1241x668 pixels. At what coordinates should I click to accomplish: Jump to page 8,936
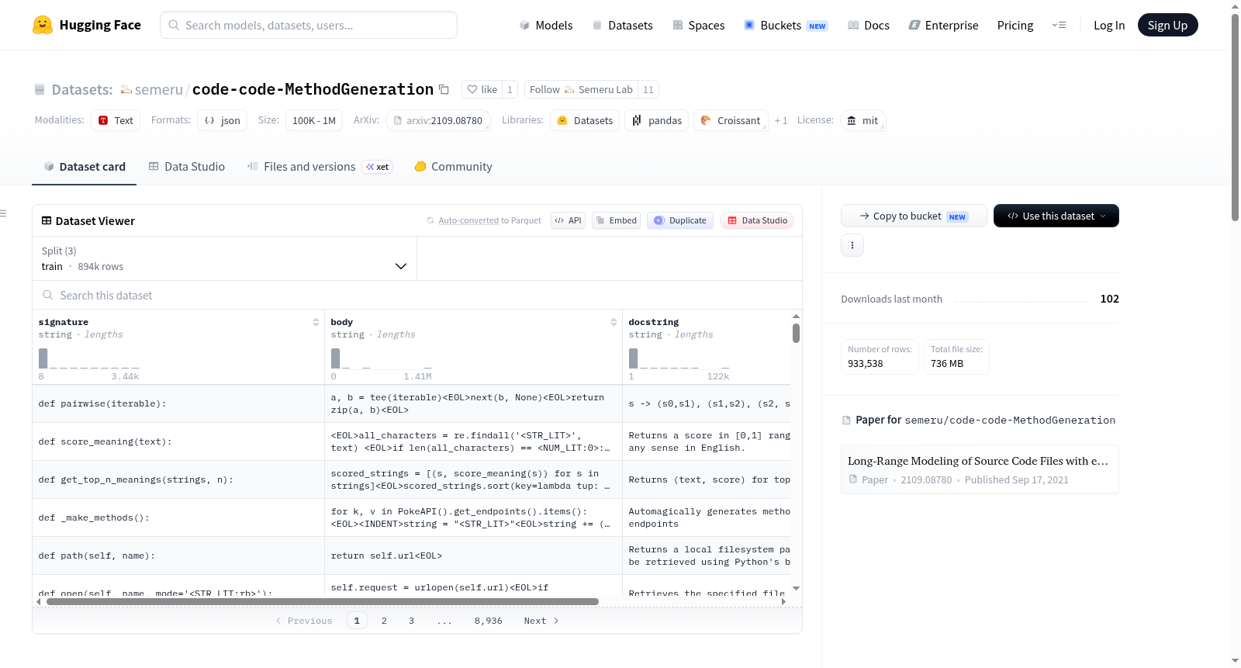pos(489,621)
